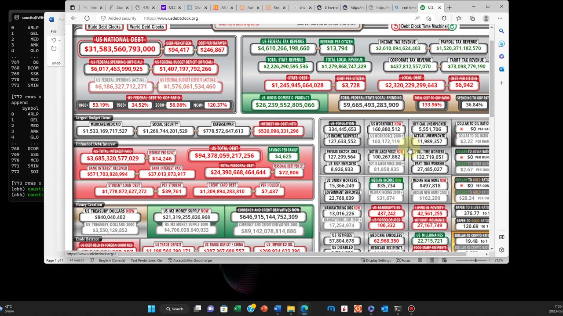Open Outlook icon in Edge sidebar
Screen dimensions: 563x316
click(x=501, y=69)
